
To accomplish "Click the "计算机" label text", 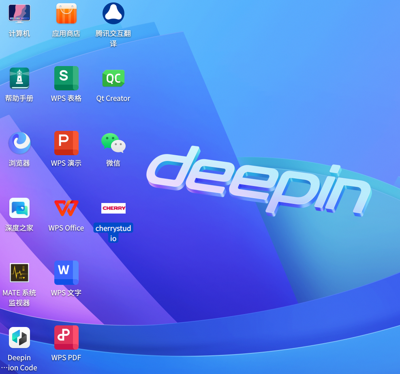I will (x=19, y=33).
